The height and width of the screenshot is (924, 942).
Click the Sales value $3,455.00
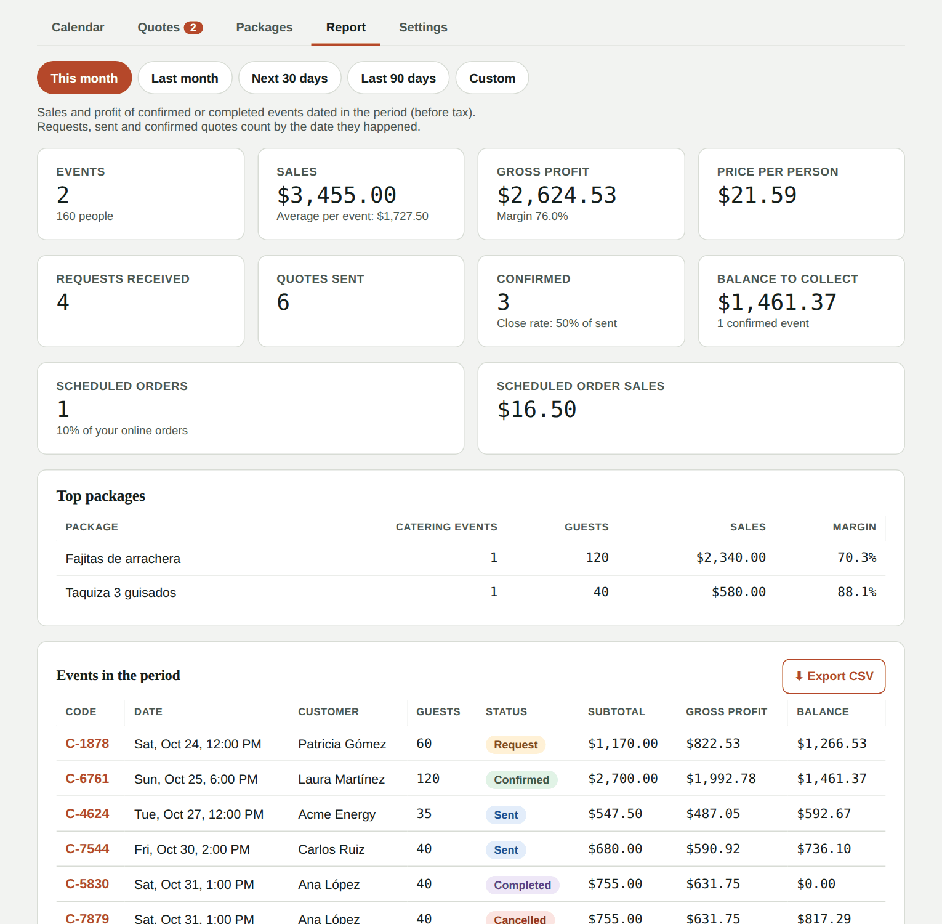tap(336, 195)
